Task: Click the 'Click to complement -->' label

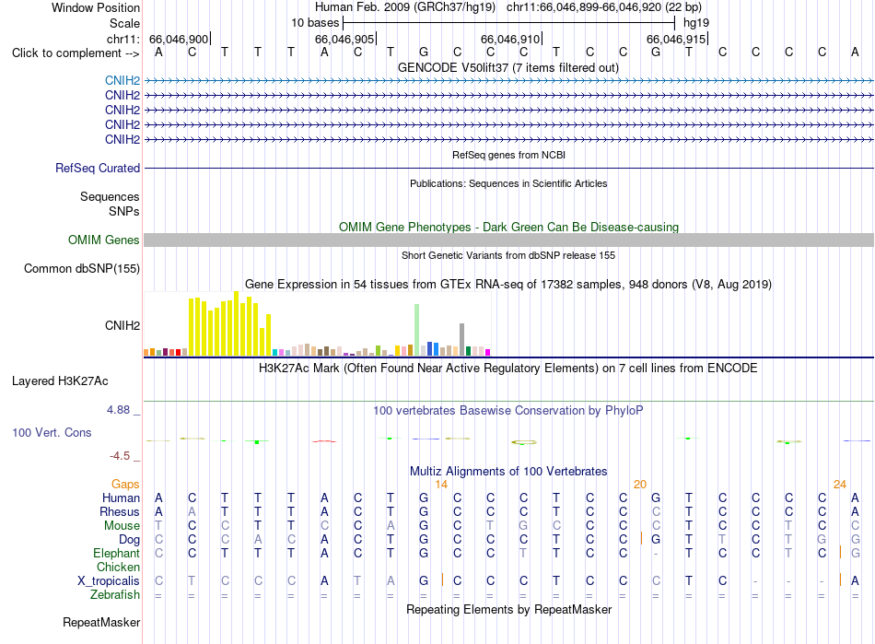Action: pyautogui.click(x=76, y=53)
